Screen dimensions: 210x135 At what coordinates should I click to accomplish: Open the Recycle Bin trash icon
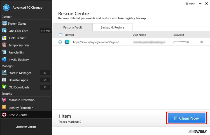point(4,52)
